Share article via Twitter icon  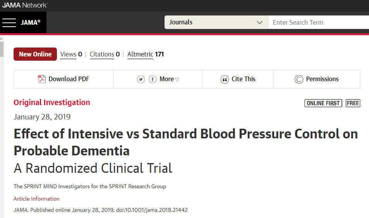click(141, 79)
